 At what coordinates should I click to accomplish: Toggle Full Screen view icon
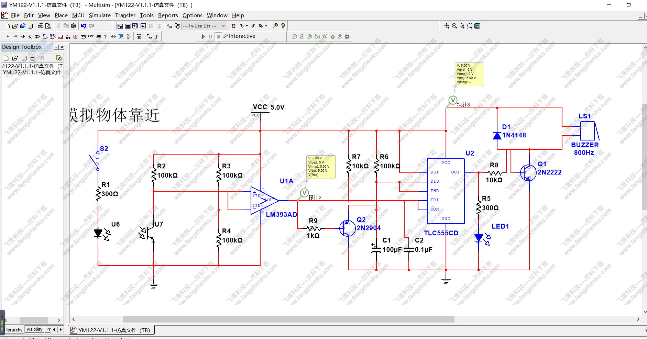coord(477,26)
